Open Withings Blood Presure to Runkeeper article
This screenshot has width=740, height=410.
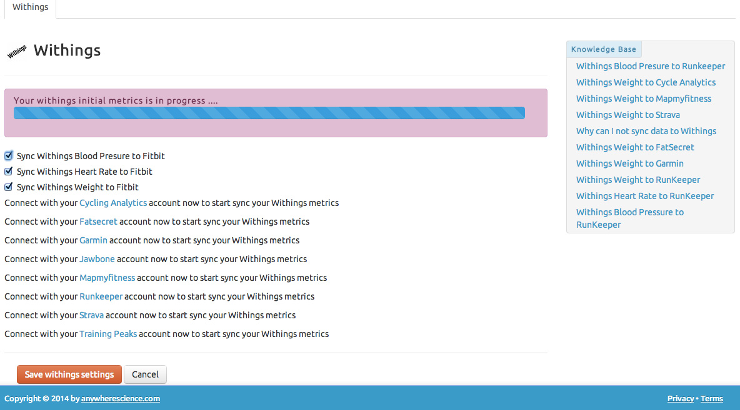pos(651,66)
